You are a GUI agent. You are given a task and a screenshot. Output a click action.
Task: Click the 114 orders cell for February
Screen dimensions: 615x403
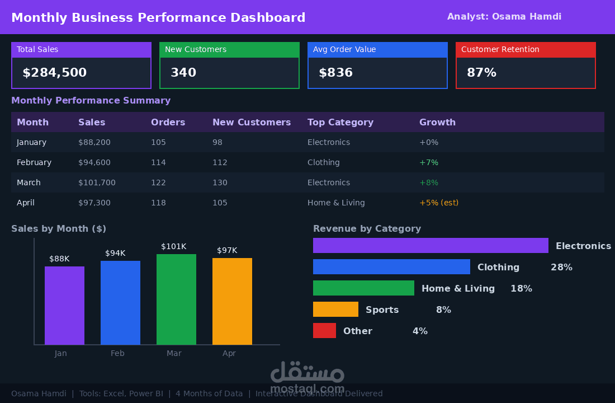point(158,162)
